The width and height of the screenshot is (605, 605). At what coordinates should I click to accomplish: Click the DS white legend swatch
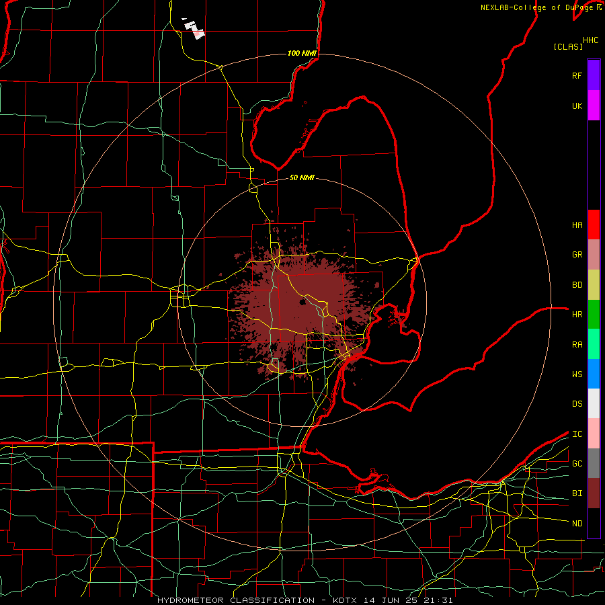[x=594, y=403]
